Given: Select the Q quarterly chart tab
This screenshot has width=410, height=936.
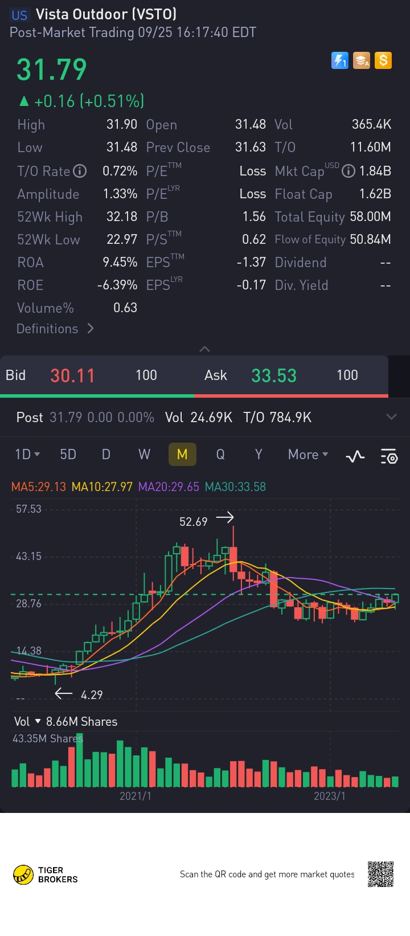Looking at the screenshot, I should tap(220, 454).
